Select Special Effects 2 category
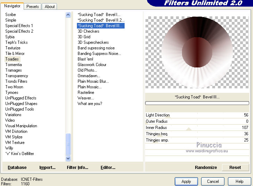 (x=19, y=31)
